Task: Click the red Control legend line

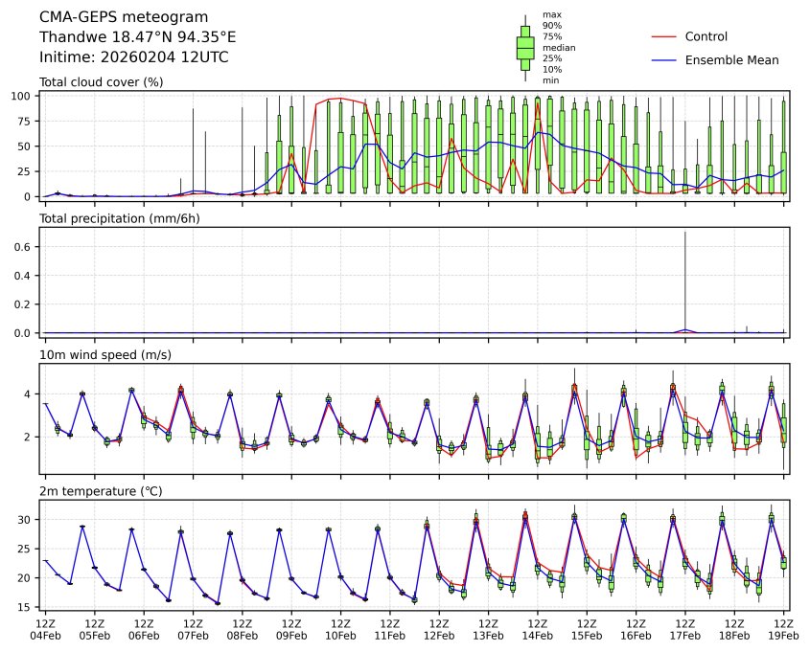Action: [663, 37]
